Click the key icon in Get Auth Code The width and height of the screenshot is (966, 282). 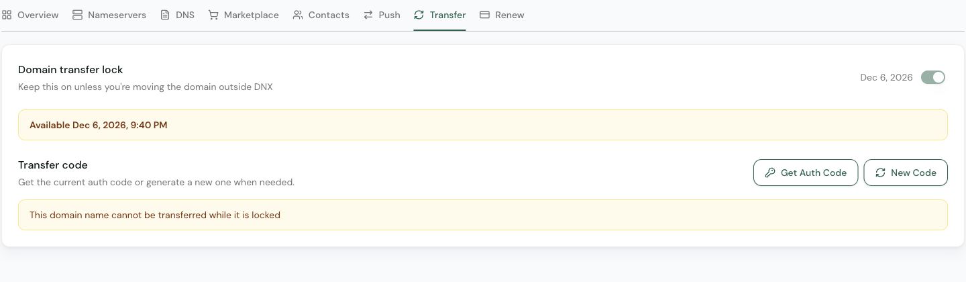[770, 173]
